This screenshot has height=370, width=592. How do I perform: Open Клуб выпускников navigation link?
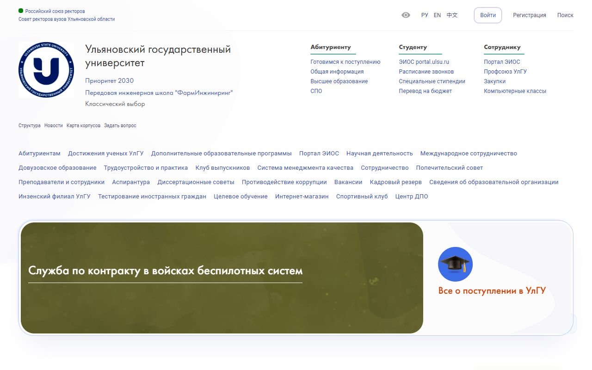tap(222, 168)
